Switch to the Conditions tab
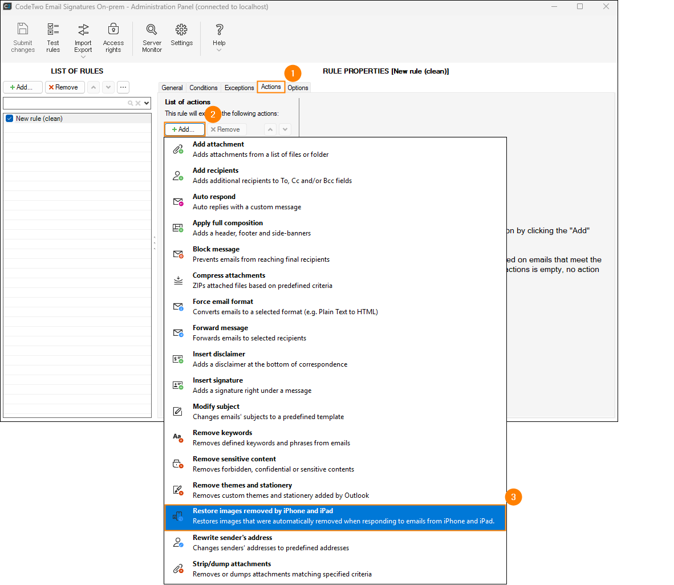Viewport: 674px width, 585px height. click(x=204, y=88)
